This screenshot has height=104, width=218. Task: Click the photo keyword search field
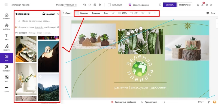click(x=37, y=21)
